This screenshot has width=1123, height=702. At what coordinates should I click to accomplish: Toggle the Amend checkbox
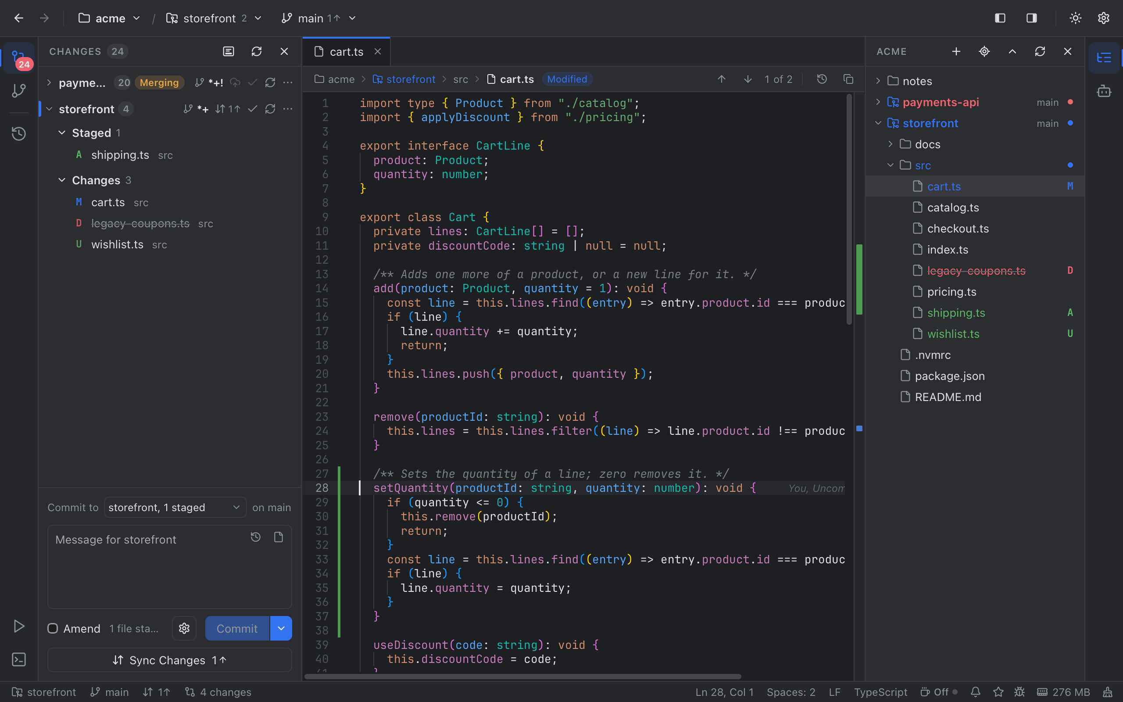click(x=53, y=629)
